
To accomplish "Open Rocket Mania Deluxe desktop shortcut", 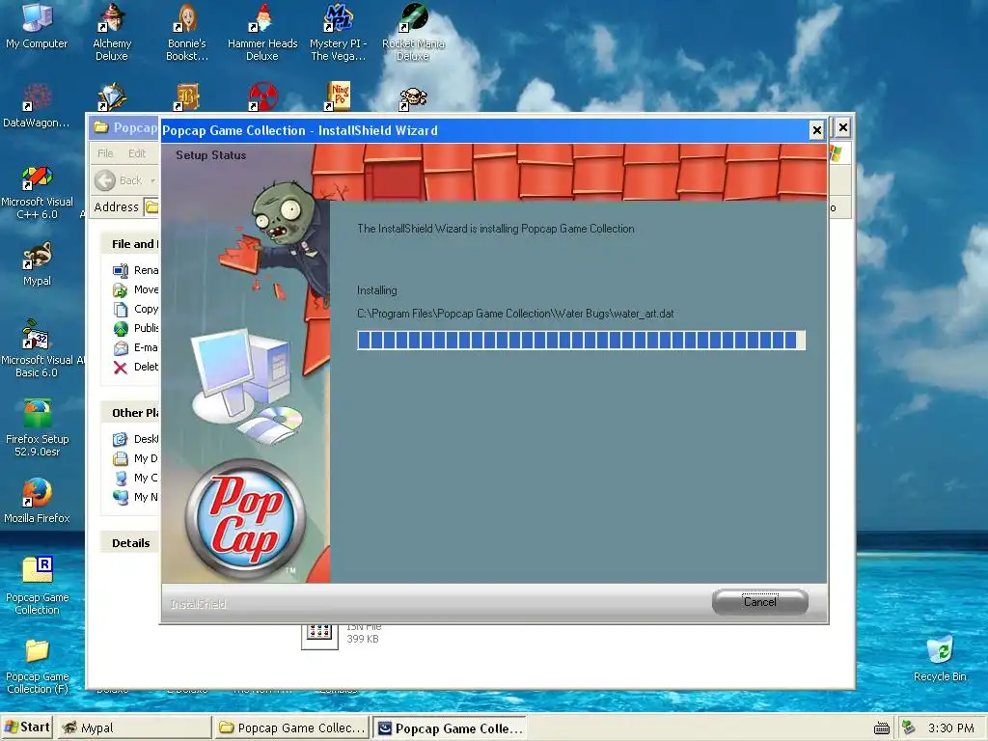I will click(x=413, y=32).
